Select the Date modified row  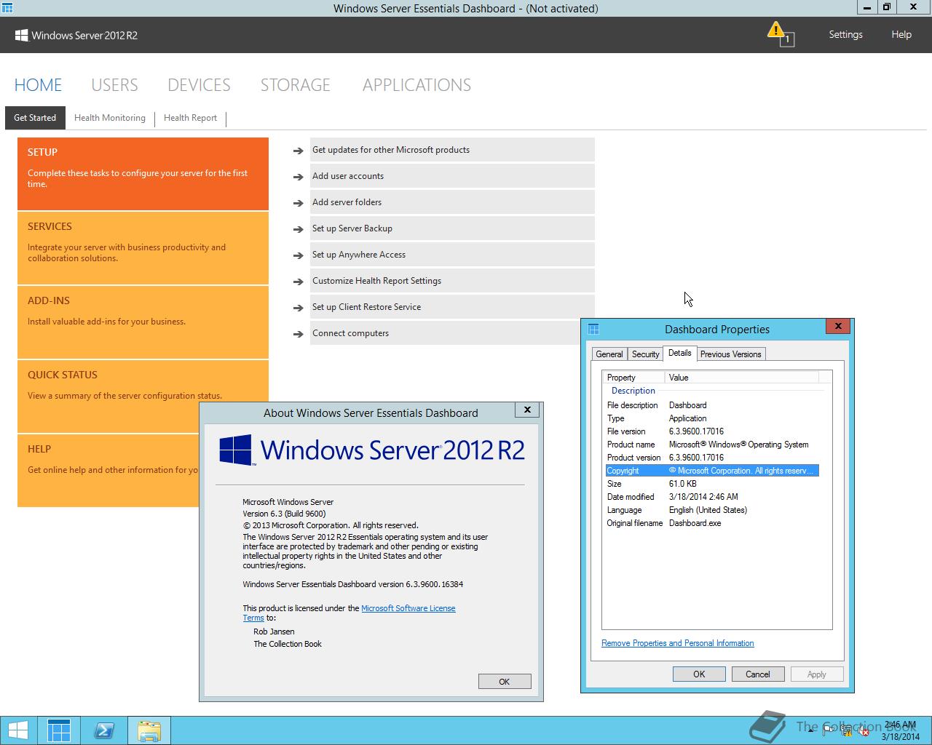pyautogui.click(x=712, y=497)
